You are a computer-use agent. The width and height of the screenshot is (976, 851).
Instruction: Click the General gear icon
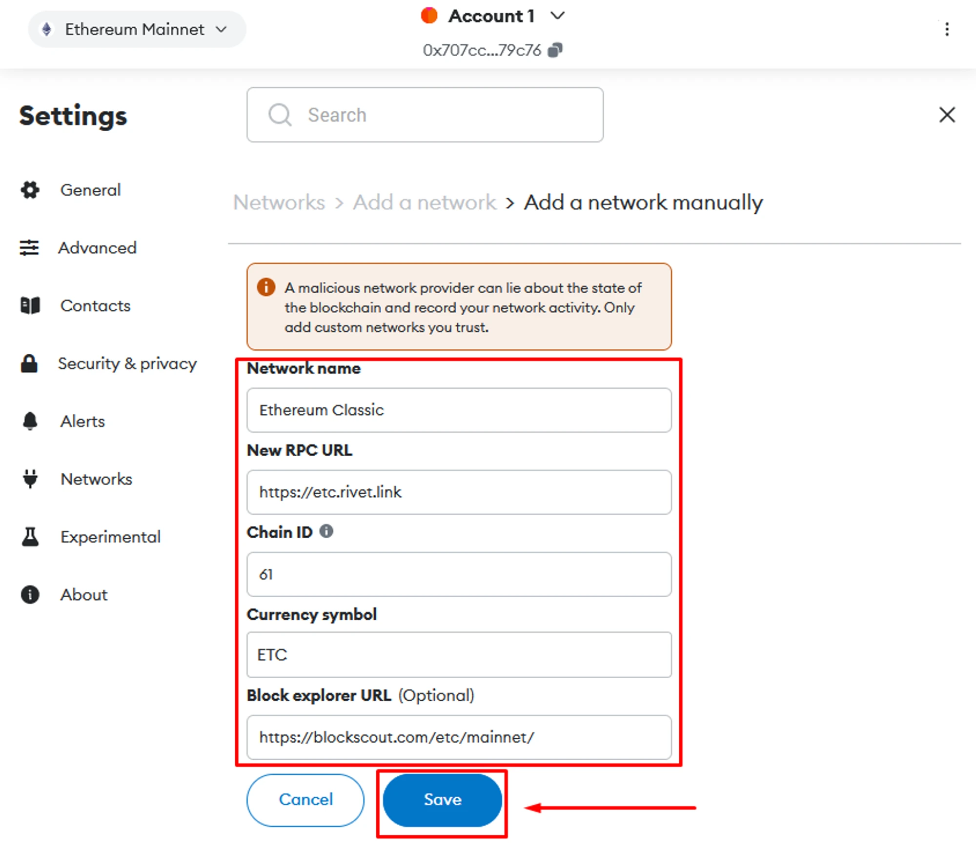(30, 190)
